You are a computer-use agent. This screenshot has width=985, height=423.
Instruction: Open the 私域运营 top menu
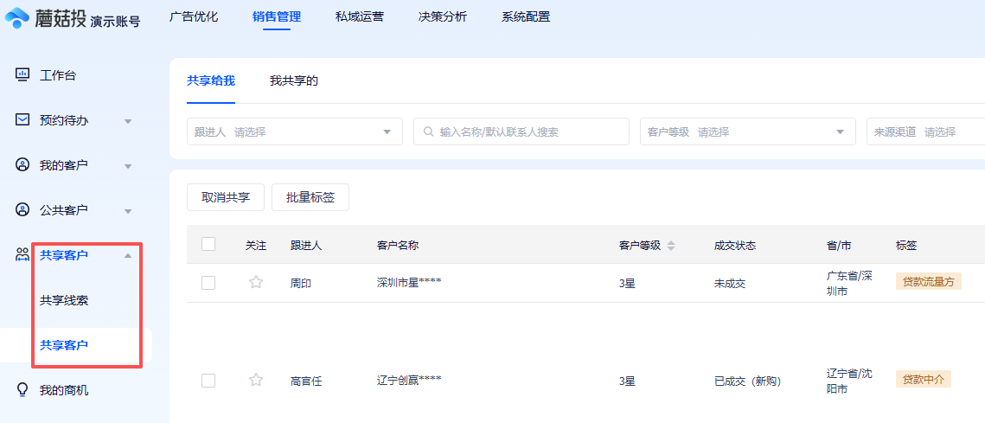(360, 17)
